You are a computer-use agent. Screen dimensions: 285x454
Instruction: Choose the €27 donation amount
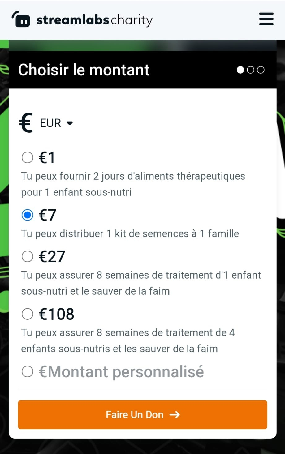coord(28,256)
